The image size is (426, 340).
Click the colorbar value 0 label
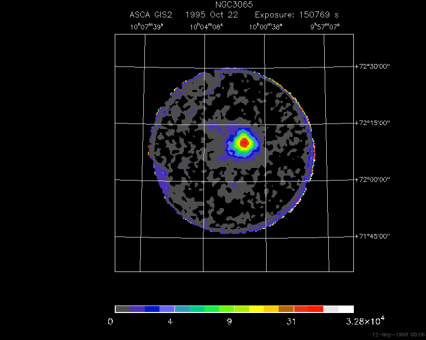coord(110,322)
